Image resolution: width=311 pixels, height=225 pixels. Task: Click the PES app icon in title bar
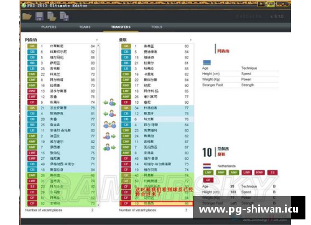(x=24, y=5)
